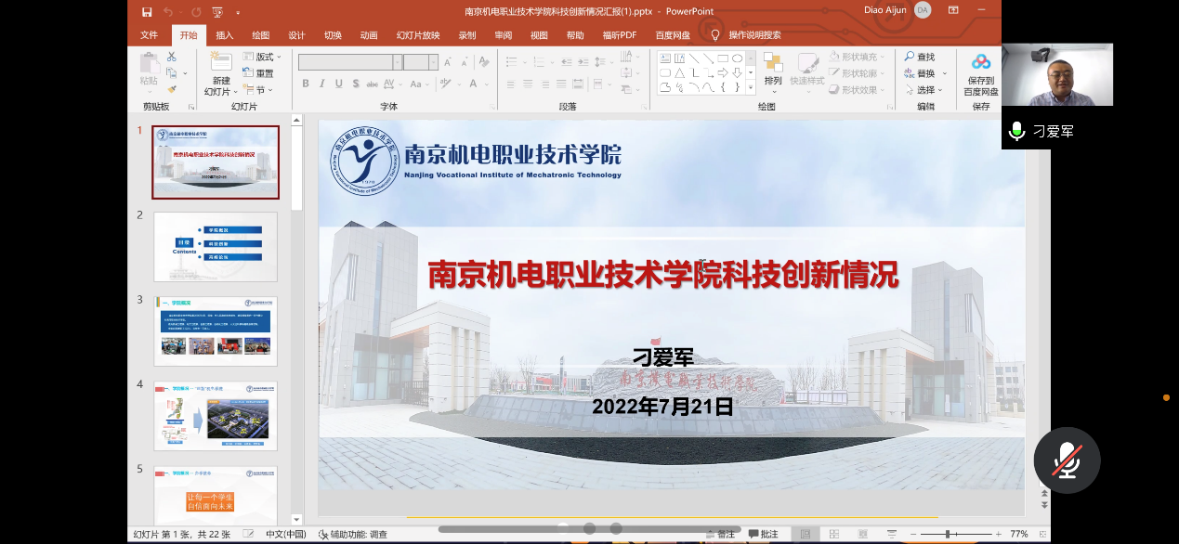The image size is (1179, 544).
Task: Open the Slide Show (幻灯片放映) tab
Action: click(x=418, y=35)
